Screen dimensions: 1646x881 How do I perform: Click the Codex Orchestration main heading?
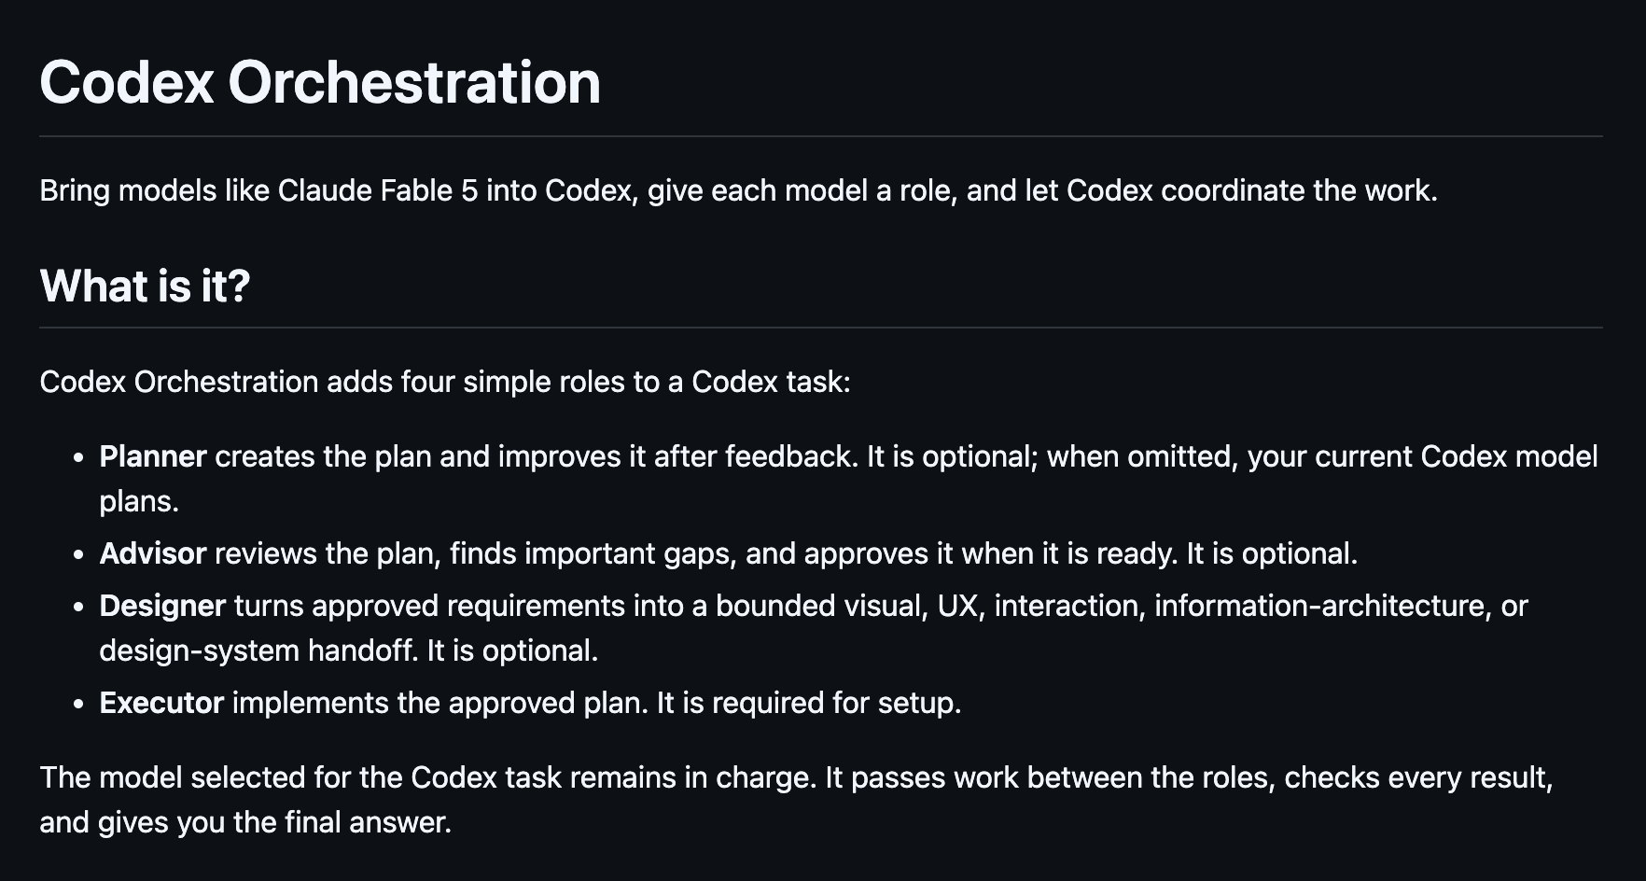[x=320, y=82]
